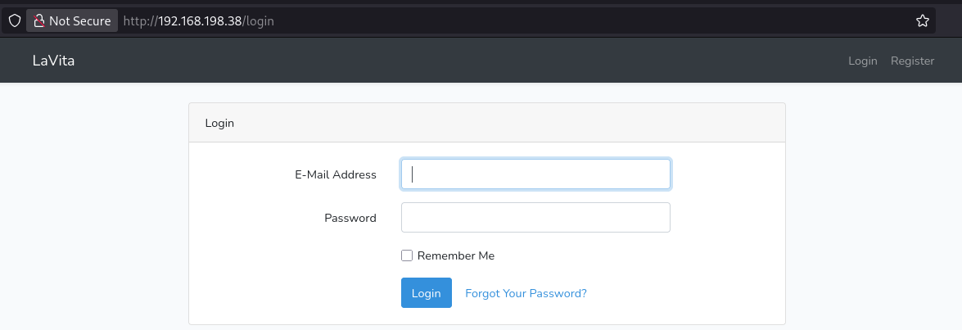Click the E-Mail Address field label
Screen dimensions: 962x330
click(x=336, y=174)
